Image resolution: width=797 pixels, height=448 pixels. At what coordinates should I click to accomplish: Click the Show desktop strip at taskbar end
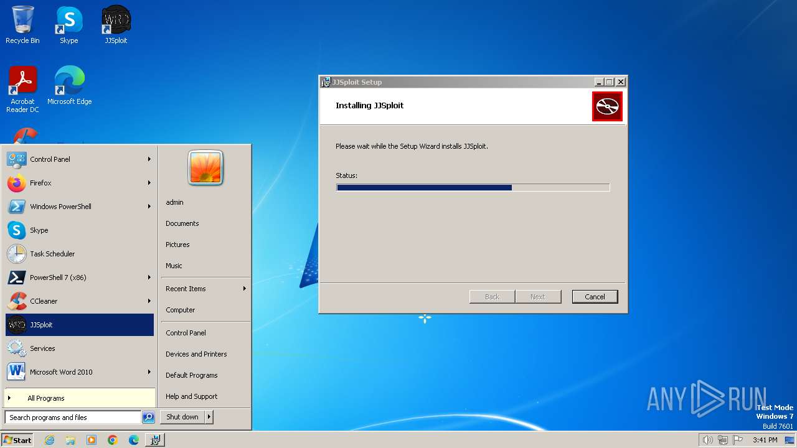point(790,440)
